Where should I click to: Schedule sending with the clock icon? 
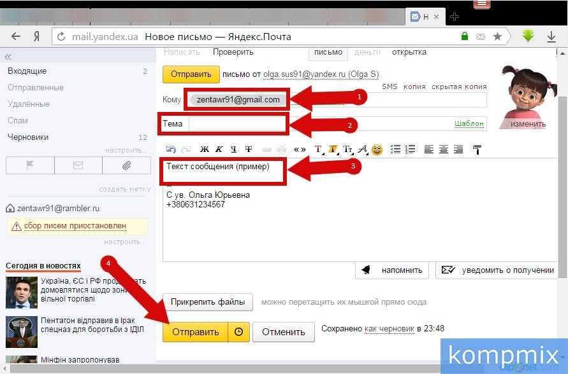(x=238, y=332)
